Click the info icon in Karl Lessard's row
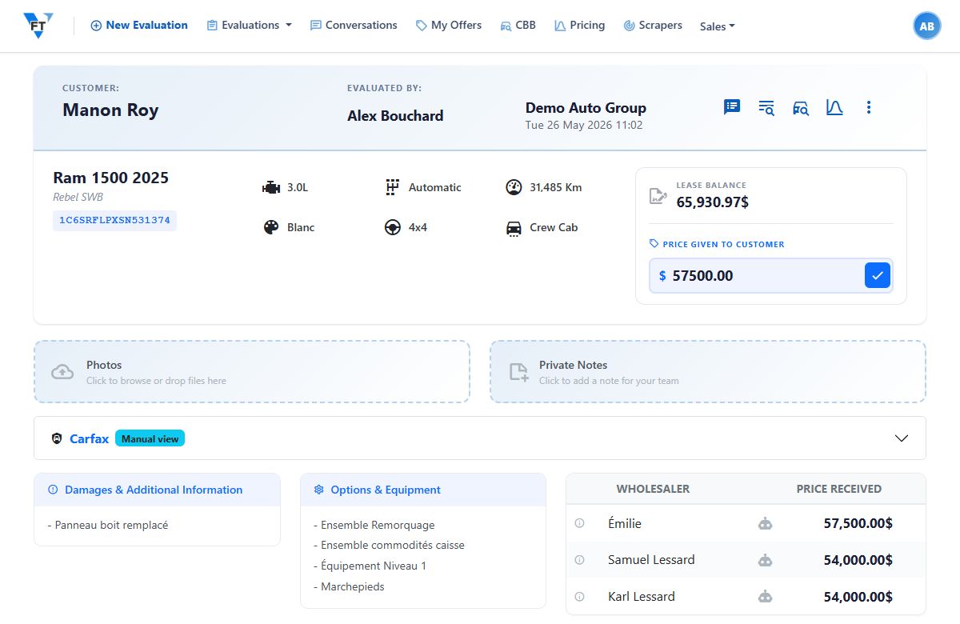 [580, 597]
